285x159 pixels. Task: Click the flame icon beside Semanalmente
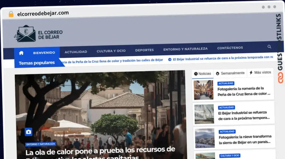coord(217,73)
